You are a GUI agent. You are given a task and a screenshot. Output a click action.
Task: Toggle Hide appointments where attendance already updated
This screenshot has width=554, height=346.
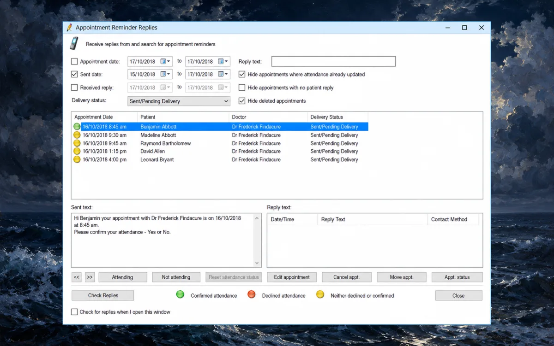pyautogui.click(x=242, y=74)
